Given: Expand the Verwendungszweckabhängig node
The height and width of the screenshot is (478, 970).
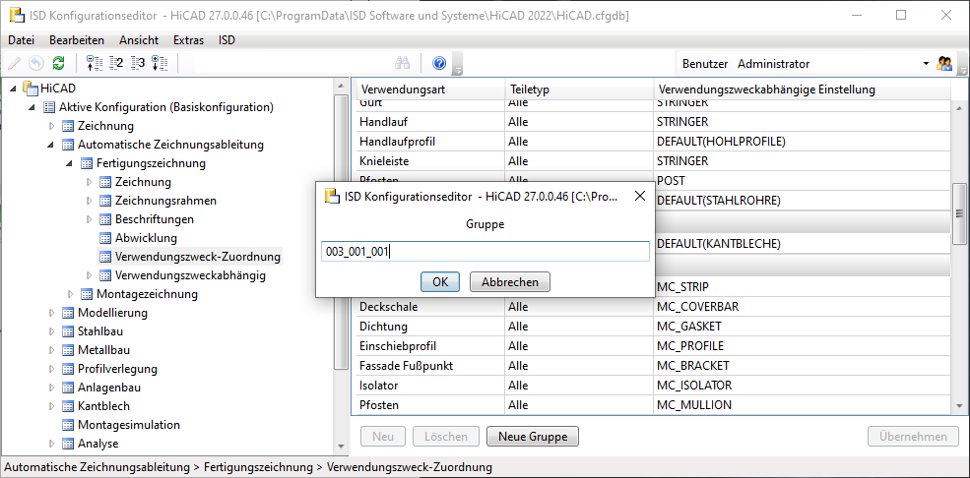Looking at the screenshot, I should point(89,275).
